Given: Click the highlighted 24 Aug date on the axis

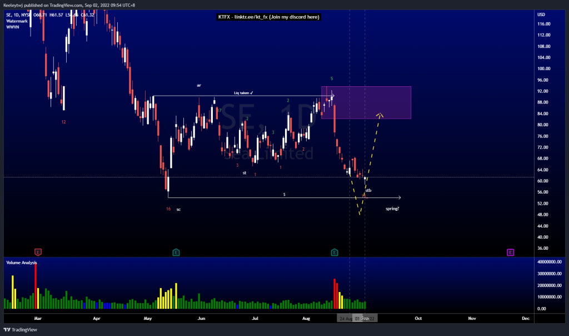Looking at the screenshot, I should (346, 318).
